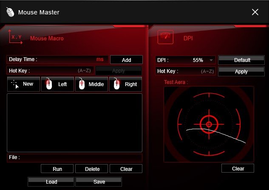Close the Mouse Master window
This screenshot has width=269, height=190.
pyautogui.click(x=255, y=12)
